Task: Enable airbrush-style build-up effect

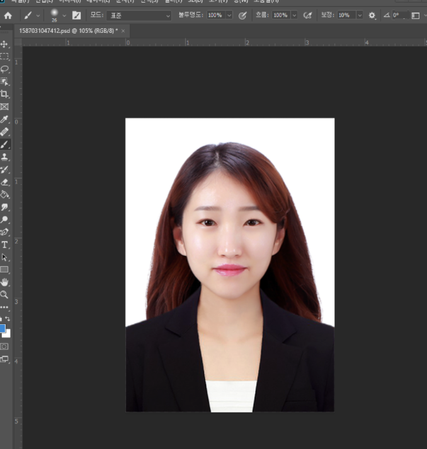Action: pyautogui.click(x=307, y=16)
